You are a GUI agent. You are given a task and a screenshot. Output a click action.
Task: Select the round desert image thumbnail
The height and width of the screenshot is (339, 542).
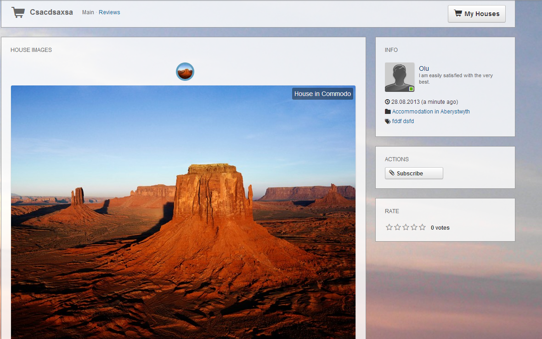185,72
